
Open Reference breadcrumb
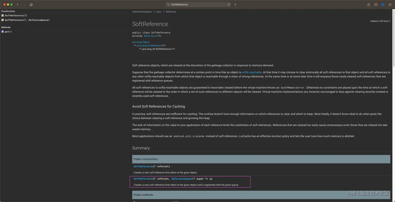tap(171, 12)
